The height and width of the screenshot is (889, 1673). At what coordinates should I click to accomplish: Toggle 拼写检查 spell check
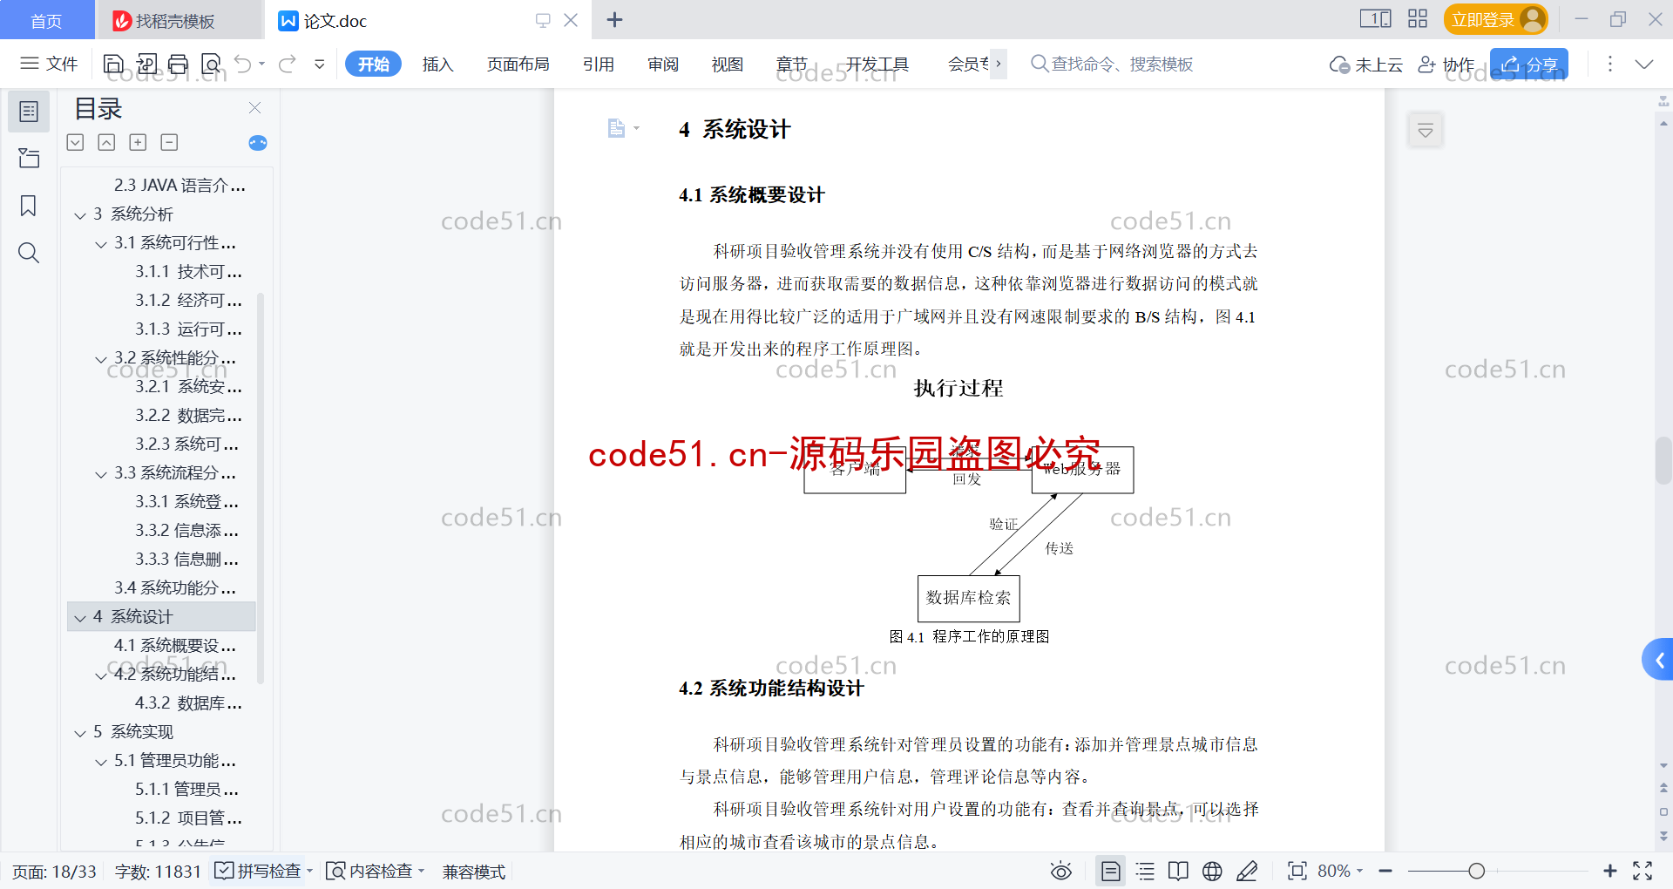pos(257,871)
